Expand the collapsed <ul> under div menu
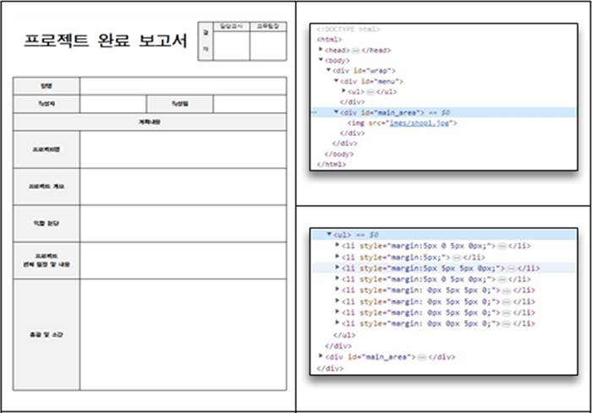The image size is (592, 413). click(x=343, y=90)
